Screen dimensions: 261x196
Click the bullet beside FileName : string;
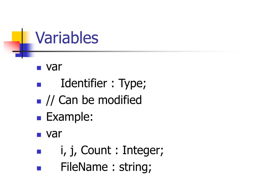pyautogui.click(x=39, y=168)
